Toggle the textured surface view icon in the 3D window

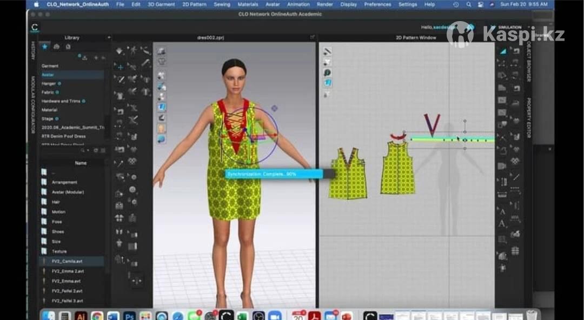coord(161,107)
